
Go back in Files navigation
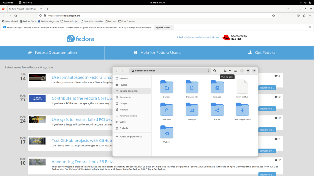pyautogui.click(x=116, y=71)
